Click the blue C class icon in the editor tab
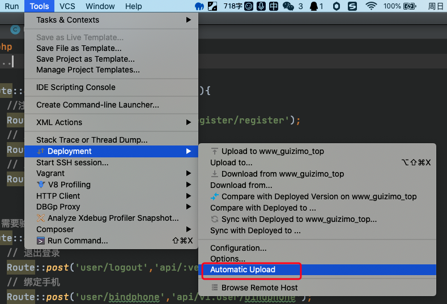This screenshot has width=447, height=304. coord(15,29)
